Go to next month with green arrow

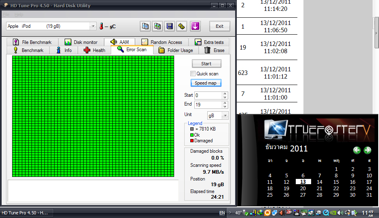click(367, 150)
